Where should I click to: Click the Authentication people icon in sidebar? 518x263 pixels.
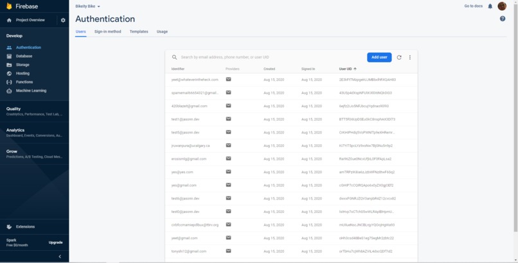tap(9, 47)
